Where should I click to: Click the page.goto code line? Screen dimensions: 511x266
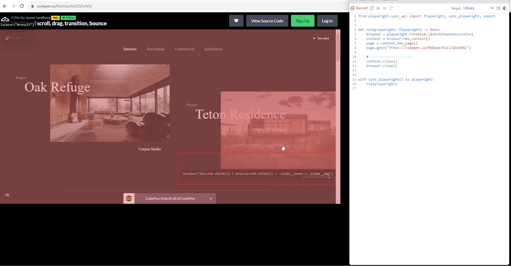click(x=418, y=48)
